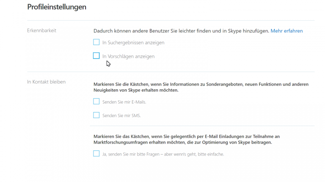The height and width of the screenshot is (182, 325).
Task: Check the 'Ja, senden Sie mir bitte Fragen' box
Action: (96, 154)
